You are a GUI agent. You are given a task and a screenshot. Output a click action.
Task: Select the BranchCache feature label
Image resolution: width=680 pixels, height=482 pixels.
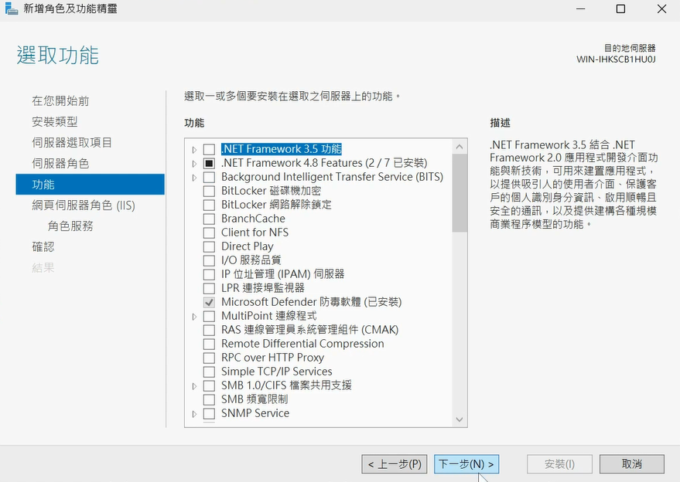click(253, 219)
